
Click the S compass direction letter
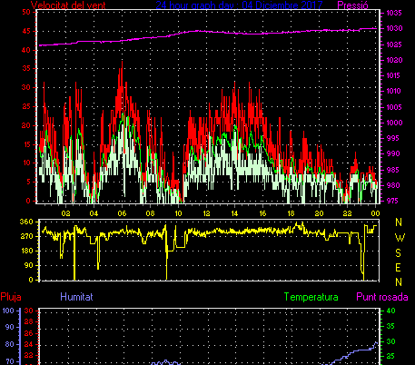[399, 253]
